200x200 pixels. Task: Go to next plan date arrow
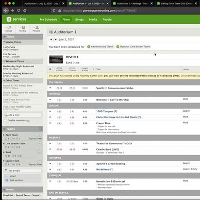(56, 40)
